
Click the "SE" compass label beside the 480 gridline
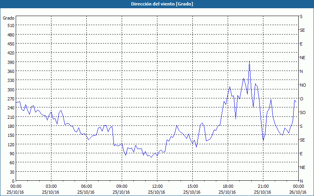click(x=302, y=30)
